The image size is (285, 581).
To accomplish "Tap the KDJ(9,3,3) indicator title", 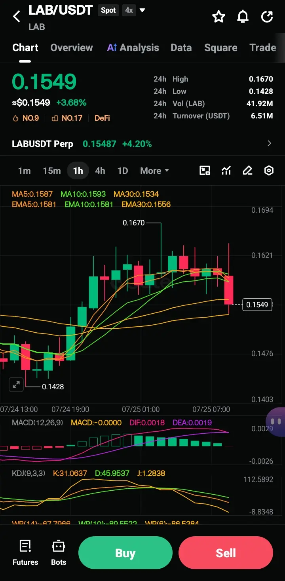I will (29, 473).
